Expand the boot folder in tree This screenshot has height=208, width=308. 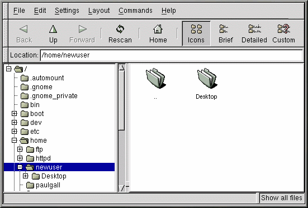pyautogui.click(x=15, y=114)
